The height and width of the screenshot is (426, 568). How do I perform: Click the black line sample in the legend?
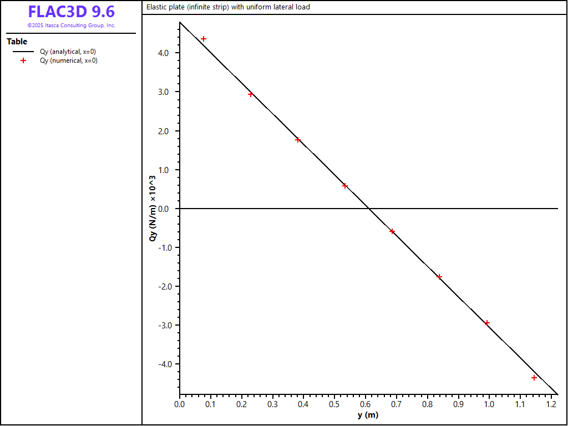[x=23, y=52]
